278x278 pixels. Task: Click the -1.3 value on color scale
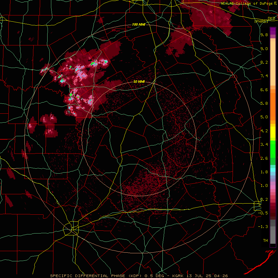coord(263,227)
